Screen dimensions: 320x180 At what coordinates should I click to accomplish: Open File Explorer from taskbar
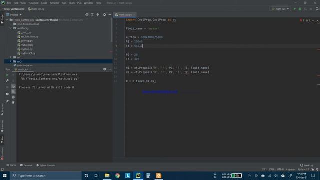pyautogui.click(x=107, y=175)
